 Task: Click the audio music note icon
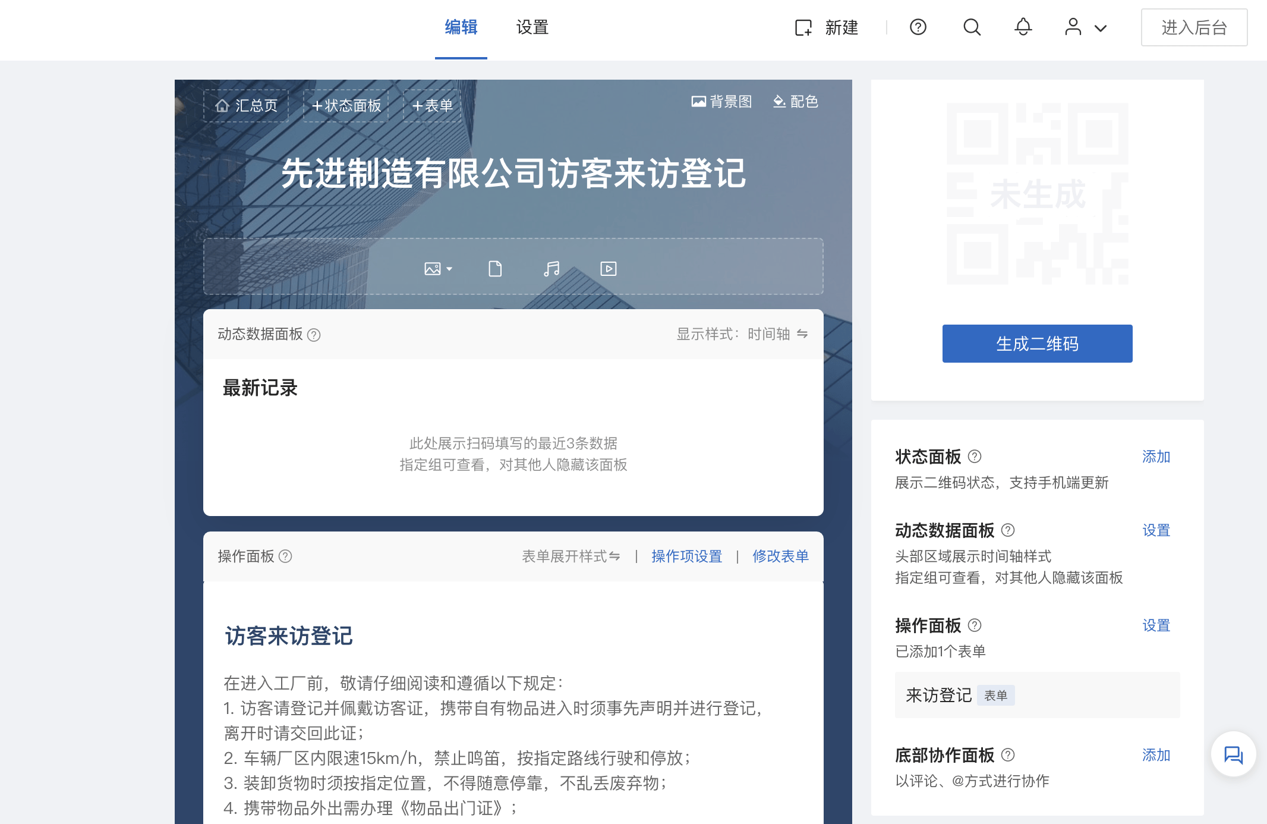tap(551, 269)
